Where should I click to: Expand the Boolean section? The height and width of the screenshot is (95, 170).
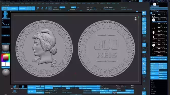click(x=153, y=85)
